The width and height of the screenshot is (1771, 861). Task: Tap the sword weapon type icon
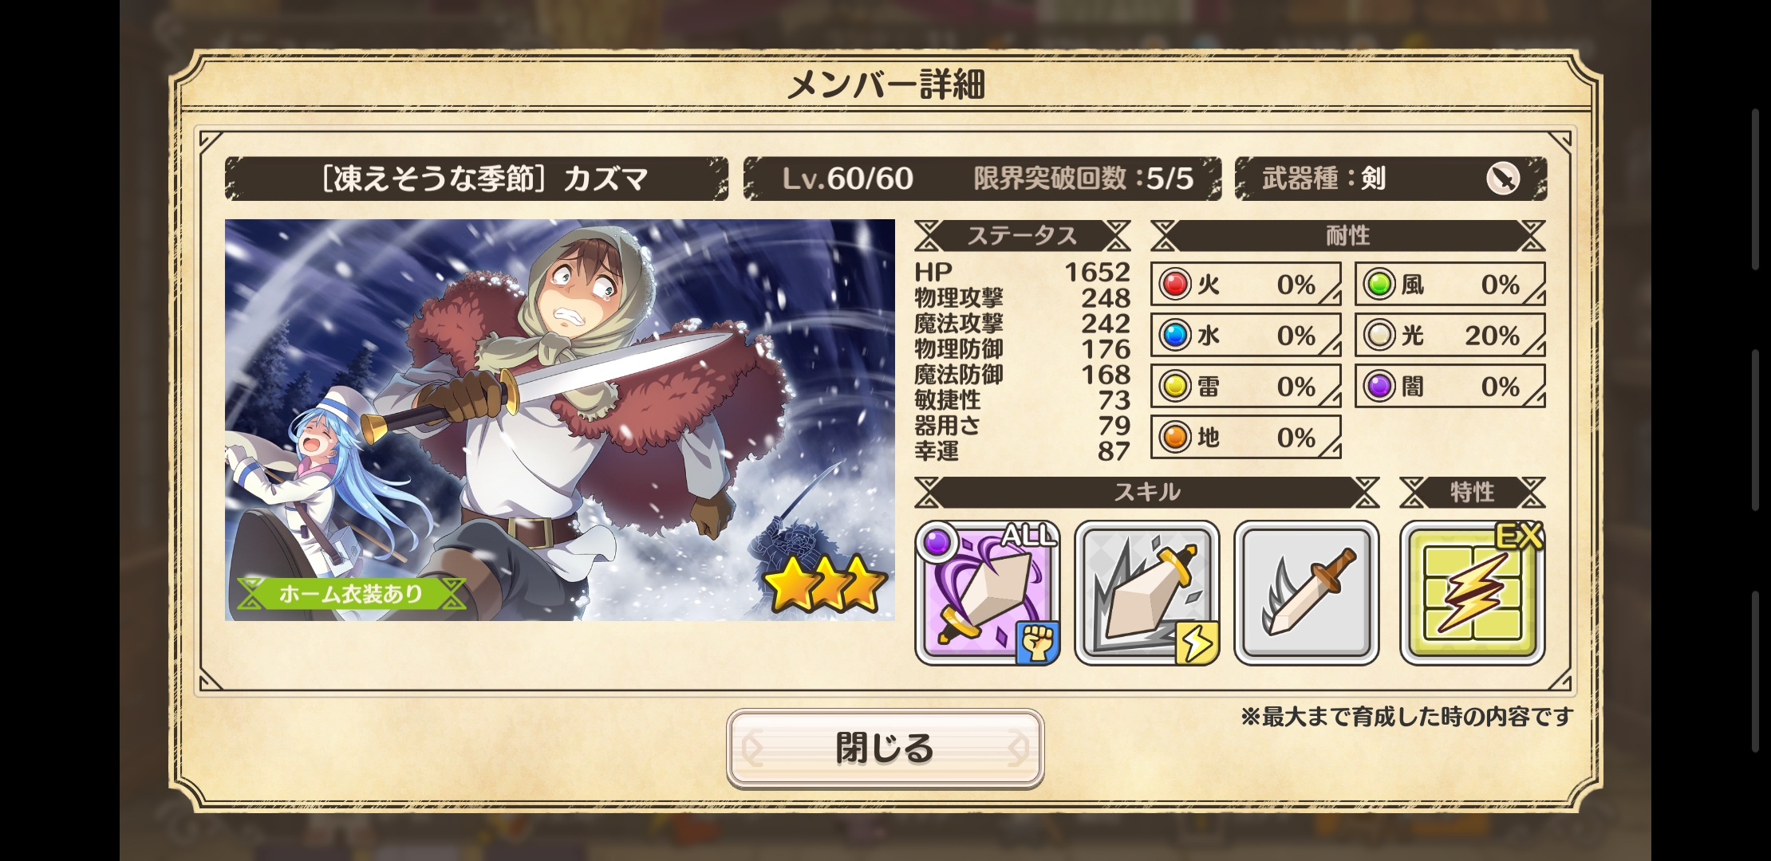click(1503, 179)
